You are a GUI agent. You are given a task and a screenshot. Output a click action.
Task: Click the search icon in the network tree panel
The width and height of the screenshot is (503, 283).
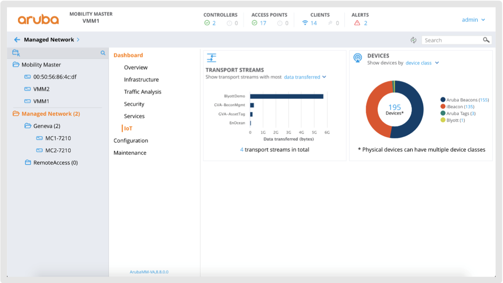click(x=103, y=53)
